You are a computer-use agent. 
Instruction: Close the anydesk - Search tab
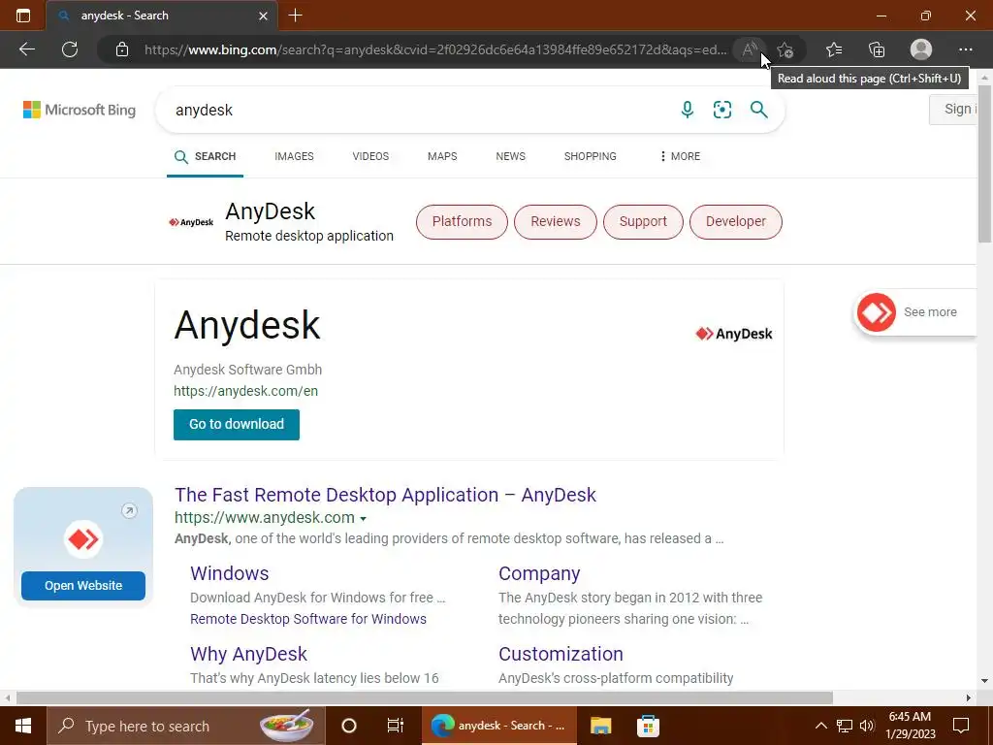pos(264,16)
